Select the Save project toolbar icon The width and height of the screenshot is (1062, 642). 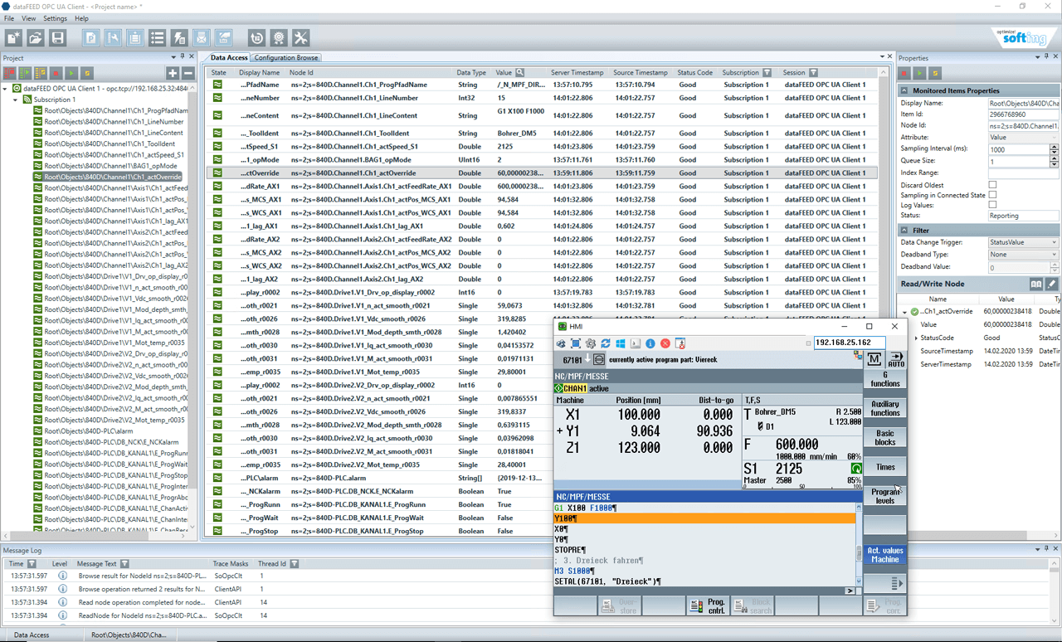[58, 37]
